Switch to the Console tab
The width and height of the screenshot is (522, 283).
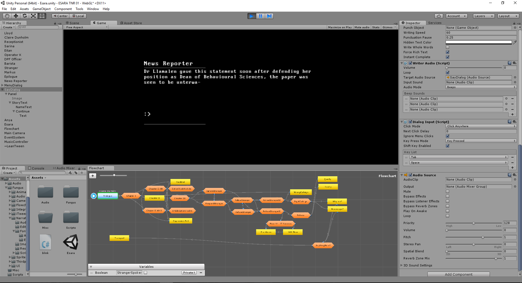click(36, 168)
